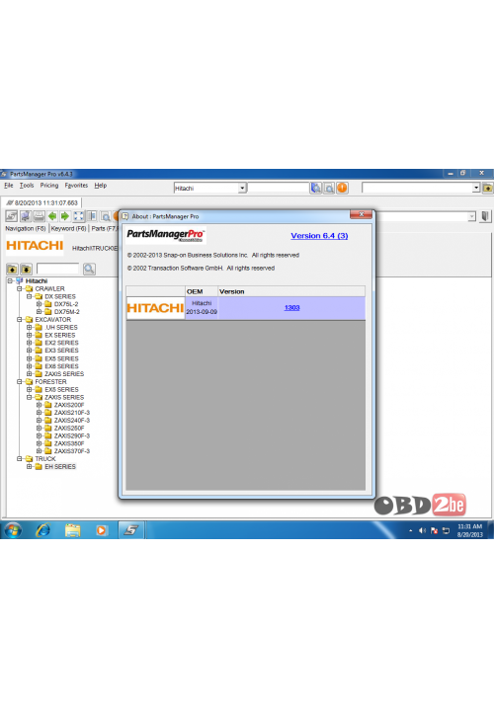
Task: Select the ZAXIS370F-3 tree item
Action: pos(72,451)
